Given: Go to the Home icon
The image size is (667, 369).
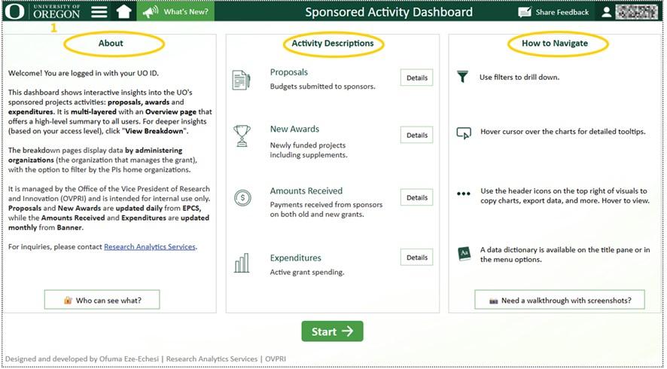Looking at the screenshot, I should coord(123,11).
